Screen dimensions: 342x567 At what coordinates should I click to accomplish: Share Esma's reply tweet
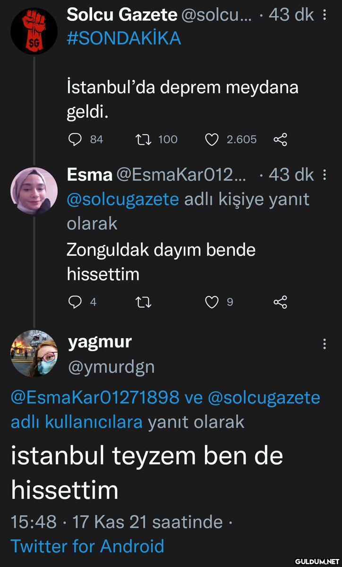pyautogui.click(x=280, y=302)
